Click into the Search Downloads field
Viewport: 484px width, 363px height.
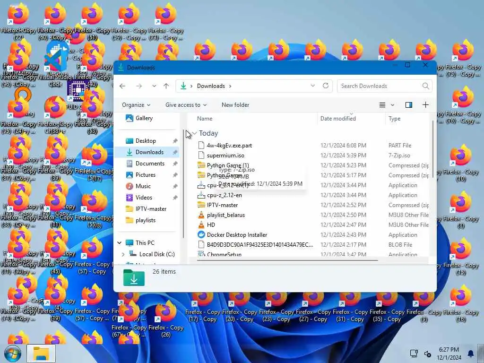coord(385,86)
